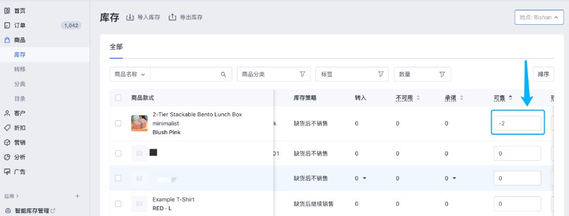Select 目录 submenu item

point(20,98)
